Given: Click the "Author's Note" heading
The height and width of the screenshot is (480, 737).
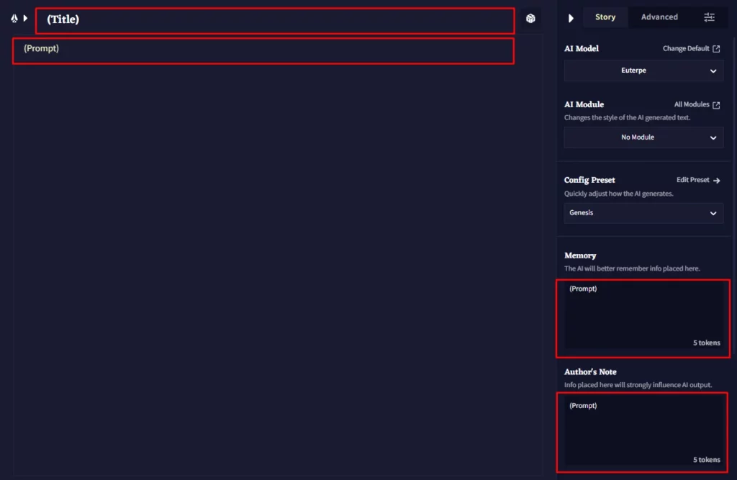Looking at the screenshot, I should pos(590,372).
